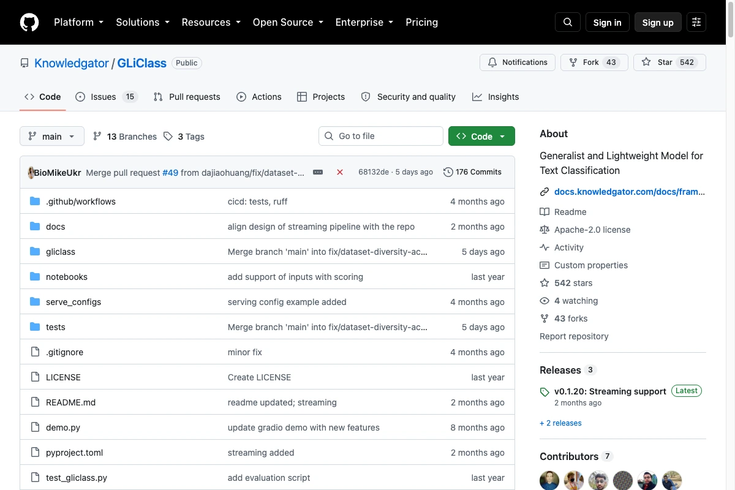Click Report repository link

(x=574, y=336)
